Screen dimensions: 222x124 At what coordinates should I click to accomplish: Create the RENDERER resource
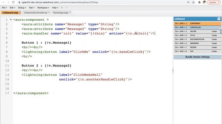[x=214, y=43]
